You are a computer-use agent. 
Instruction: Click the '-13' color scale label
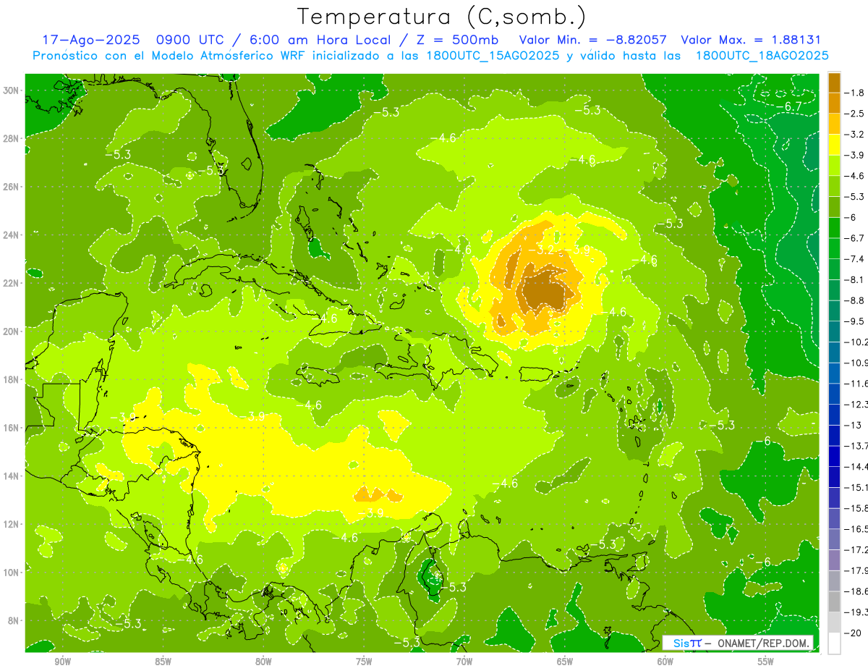(854, 425)
